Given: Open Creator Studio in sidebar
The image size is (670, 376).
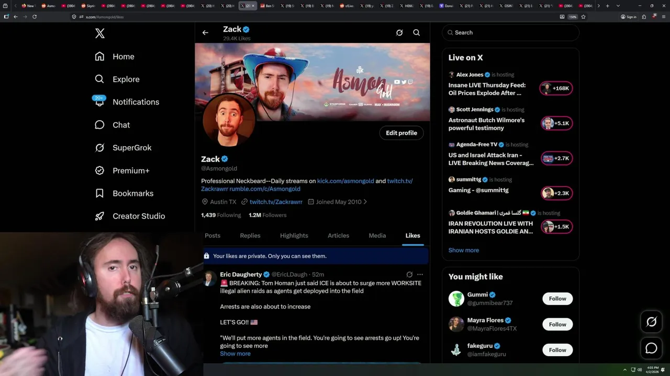Looking at the screenshot, I should click(x=130, y=216).
